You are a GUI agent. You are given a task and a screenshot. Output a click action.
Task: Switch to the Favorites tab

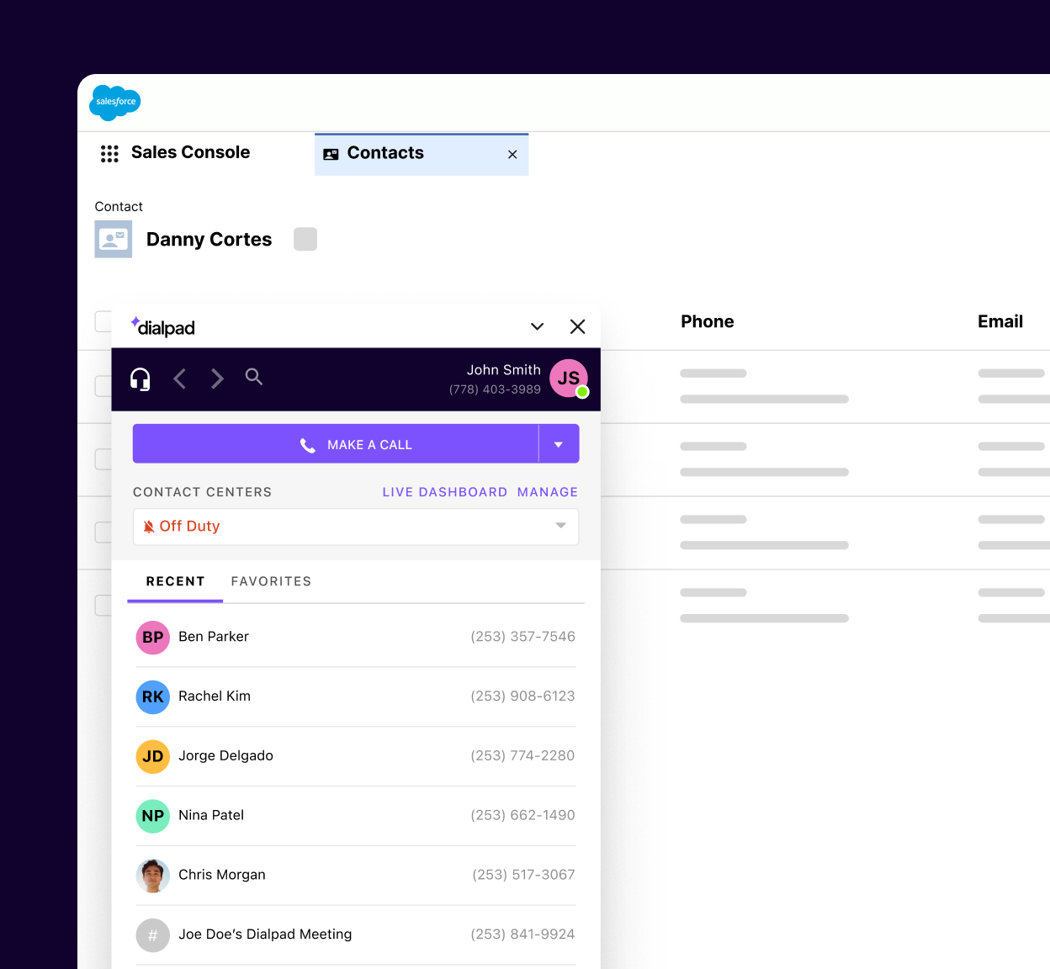[271, 581]
